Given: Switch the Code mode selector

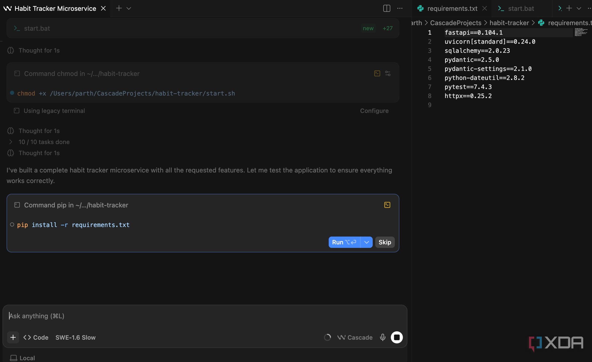Looking at the screenshot, I should (36, 337).
